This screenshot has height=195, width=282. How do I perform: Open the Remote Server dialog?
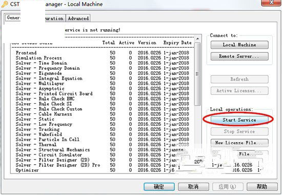tap(239, 56)
